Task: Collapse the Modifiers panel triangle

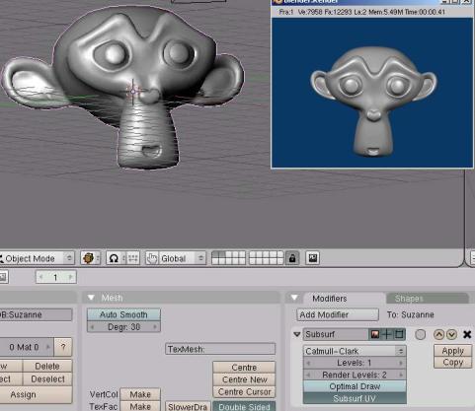Action: [294, 298]
